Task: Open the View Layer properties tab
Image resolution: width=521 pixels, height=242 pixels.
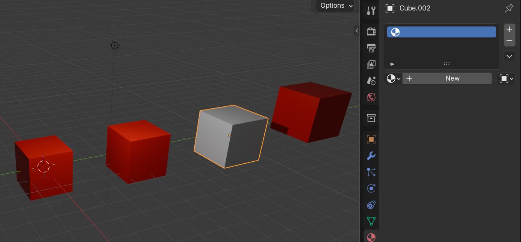Action: pos(371,64)
